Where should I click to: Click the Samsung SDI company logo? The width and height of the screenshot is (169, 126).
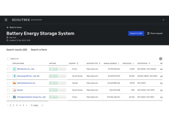coord(15,76)
